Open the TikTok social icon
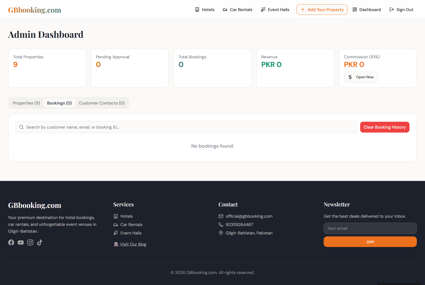Viewport: 425px width, 285px height. [40, 242]
